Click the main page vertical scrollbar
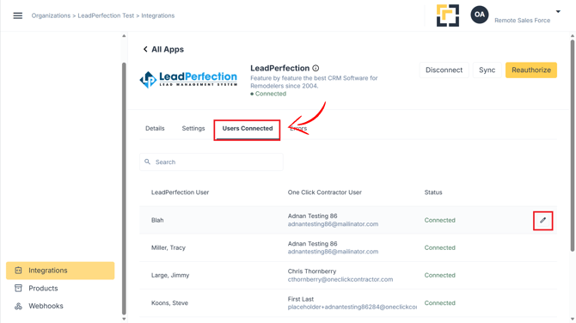Viewport: 576px width, 323px height. pyautogui.click(x=573, y=145)
